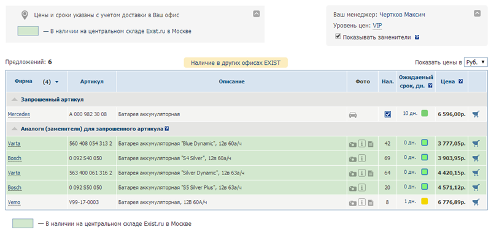Open the Чертков Максим manager link
Viewport: 491px width, 238px height.
402,15
